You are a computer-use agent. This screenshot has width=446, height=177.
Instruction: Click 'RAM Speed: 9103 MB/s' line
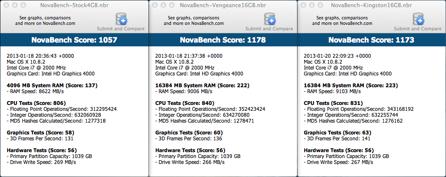(332, 91)
